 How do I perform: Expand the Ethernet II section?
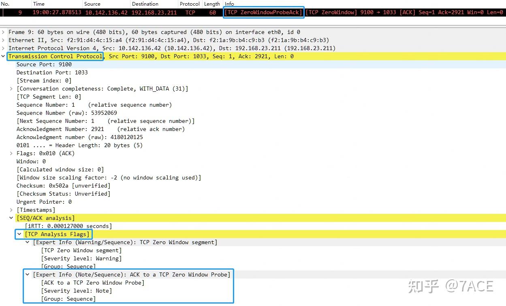click(x=3, y=40)
